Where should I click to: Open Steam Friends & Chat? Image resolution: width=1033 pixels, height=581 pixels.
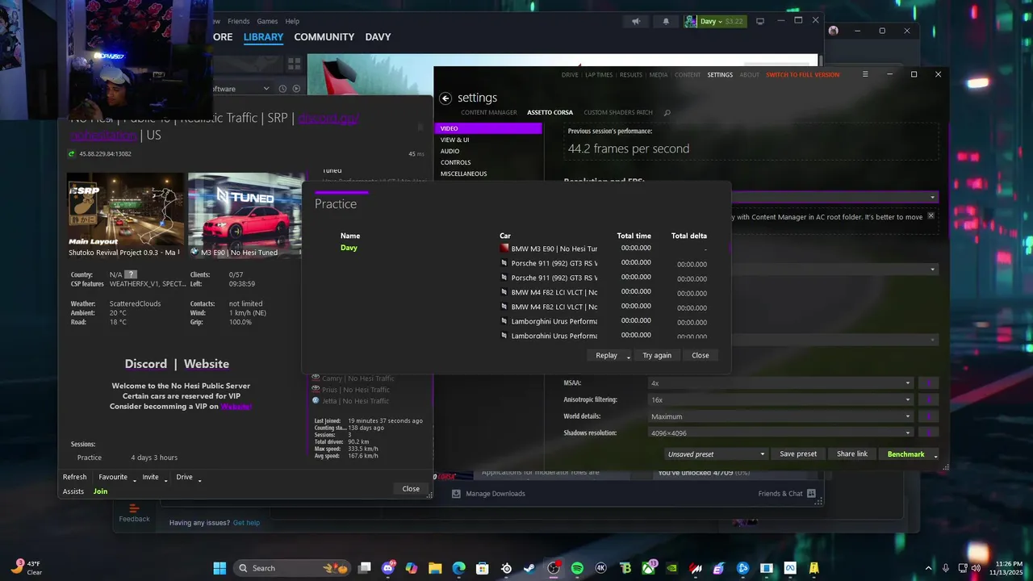[x=787, y=493]
